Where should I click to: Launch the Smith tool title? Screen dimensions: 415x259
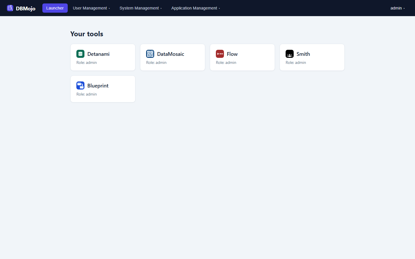click(x=303, y=54)
